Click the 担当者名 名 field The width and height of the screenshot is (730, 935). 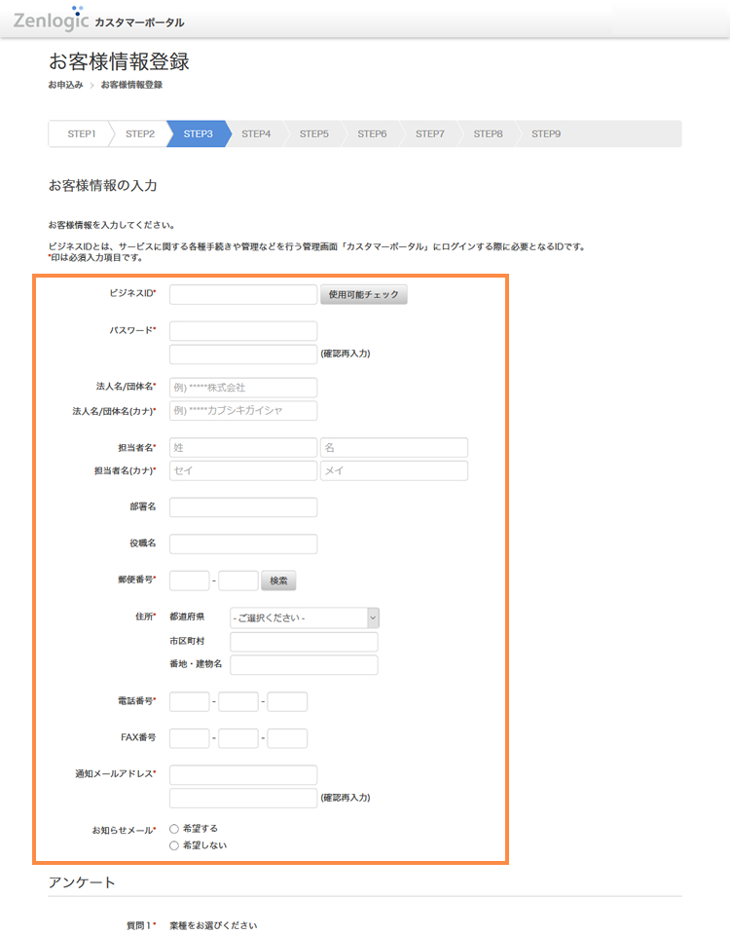click(x=394, y=448)
